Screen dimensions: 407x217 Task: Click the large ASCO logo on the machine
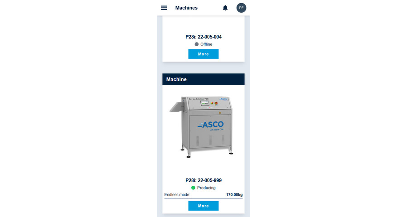[x=210, y=125]
